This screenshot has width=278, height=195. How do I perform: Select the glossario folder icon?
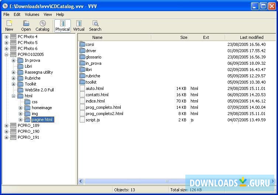coord(82,57)
